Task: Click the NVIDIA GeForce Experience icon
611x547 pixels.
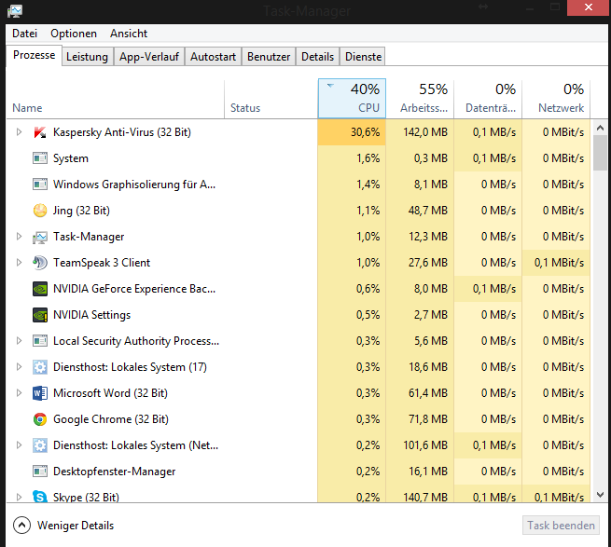Action: pyautogui.click(x=40, y=289)
